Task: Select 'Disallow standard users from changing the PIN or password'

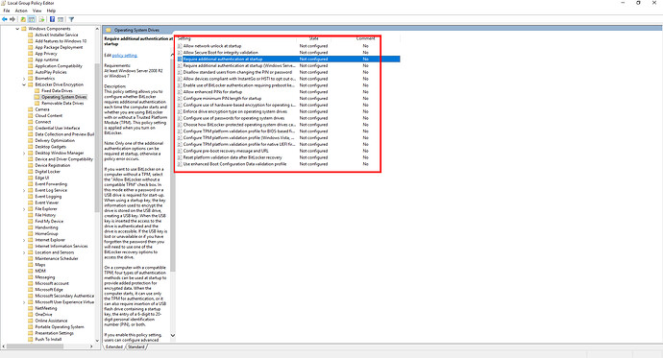Action: (x=237, y=72)
